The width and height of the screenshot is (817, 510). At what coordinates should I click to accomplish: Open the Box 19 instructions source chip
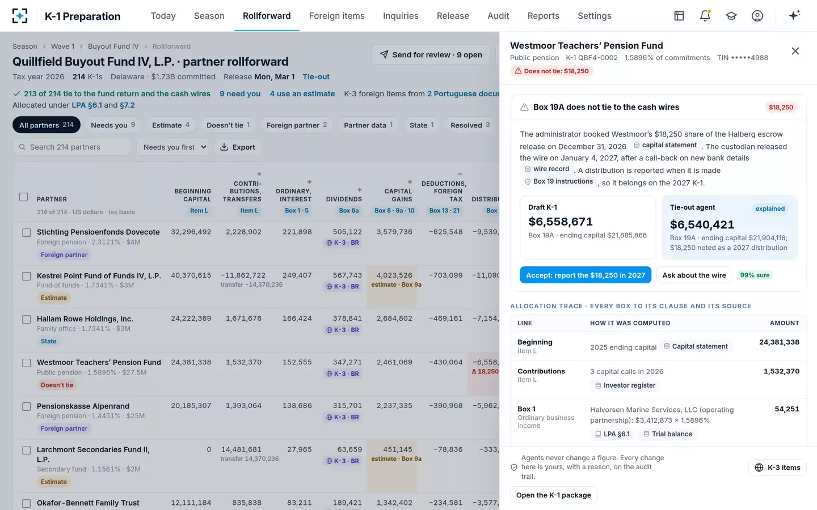coord(559,181)
